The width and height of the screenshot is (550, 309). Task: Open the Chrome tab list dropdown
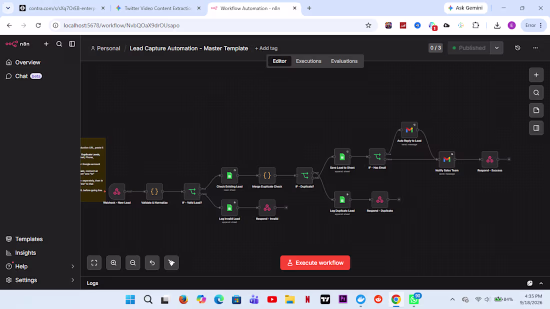[x=8, y=8]
